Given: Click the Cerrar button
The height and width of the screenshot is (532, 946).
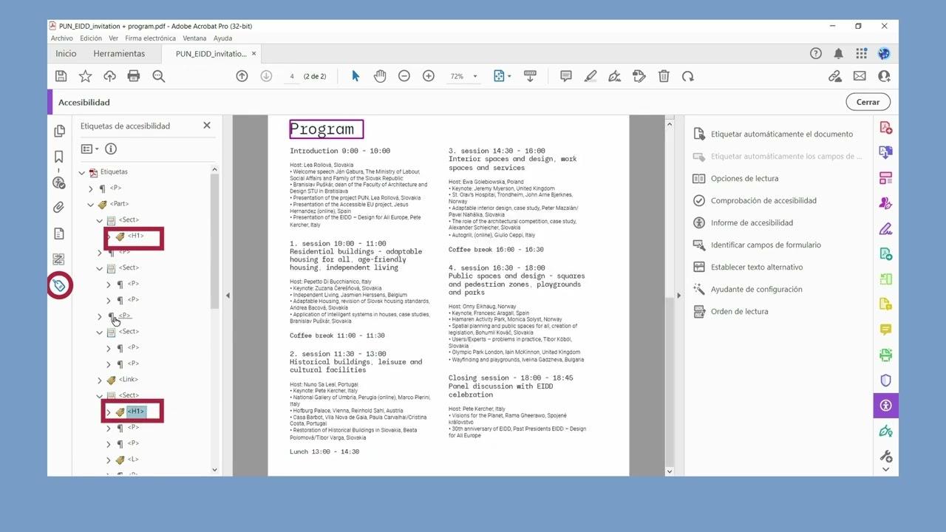Looking at the screenshot, I should pyautogui.click(x=868, y=102).
